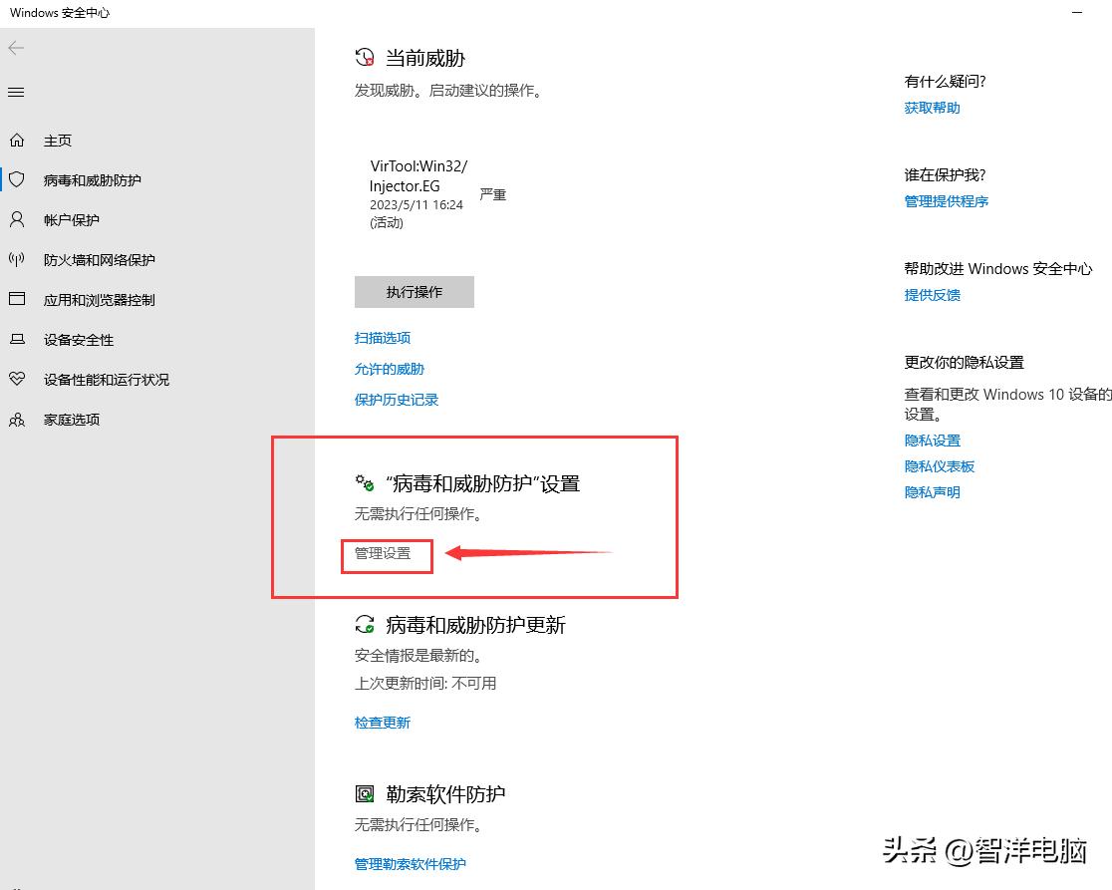Click the back arrow at top left
The image size is (1112, 890).
click(x=15, y=47)
